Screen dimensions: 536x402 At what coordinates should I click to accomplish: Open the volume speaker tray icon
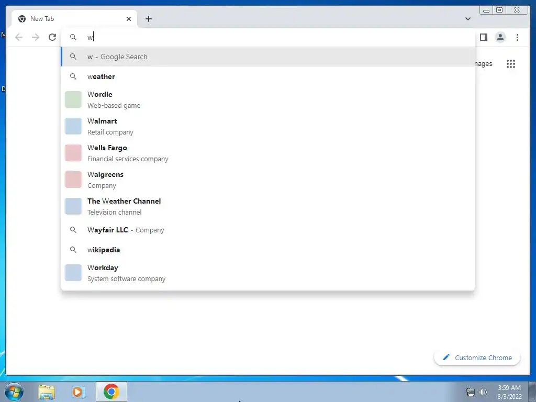coord(483,392)
